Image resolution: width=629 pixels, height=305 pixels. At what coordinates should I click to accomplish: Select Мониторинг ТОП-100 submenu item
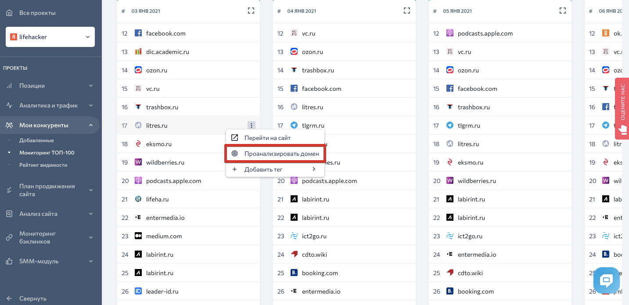(x=47, y=153)
